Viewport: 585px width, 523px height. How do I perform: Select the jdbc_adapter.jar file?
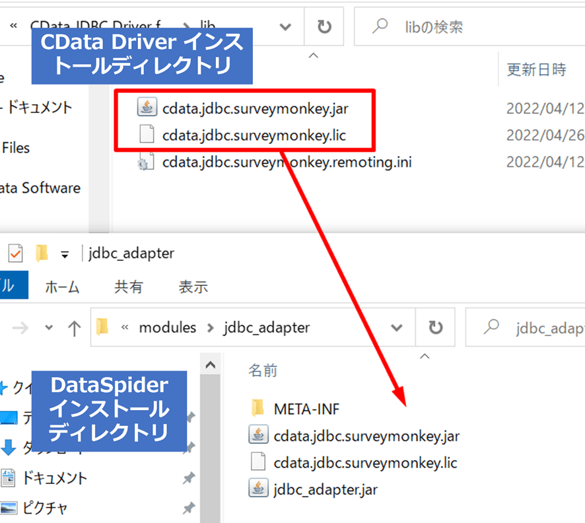(314, 489)
